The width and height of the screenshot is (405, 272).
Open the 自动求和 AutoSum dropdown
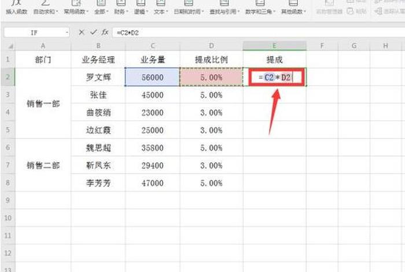46,8
